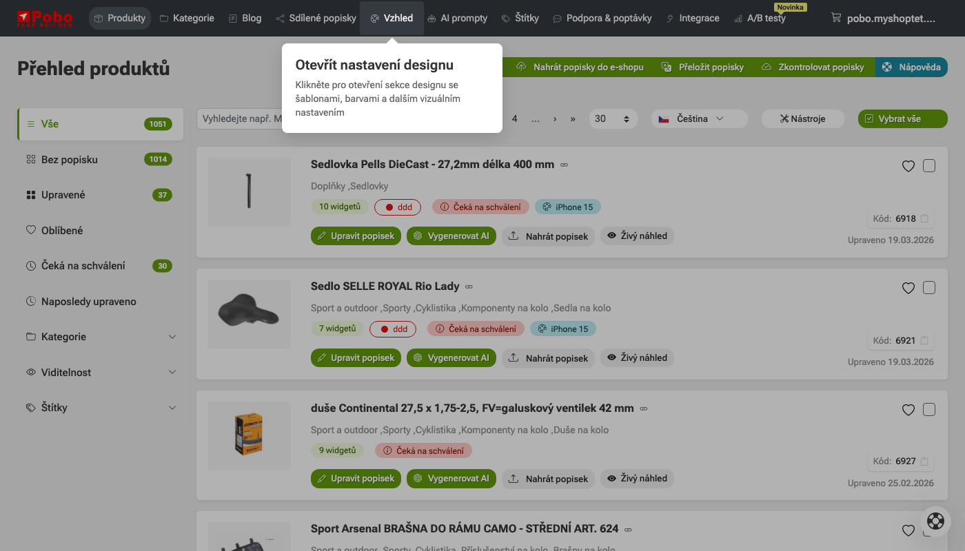
Task: Favorite the duše Continental product heart
Action: (x=908, y=410)
